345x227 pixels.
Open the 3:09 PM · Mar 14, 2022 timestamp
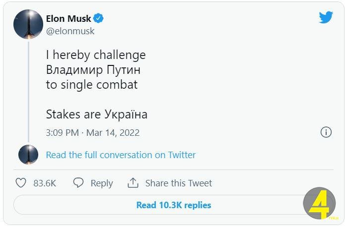92,133
